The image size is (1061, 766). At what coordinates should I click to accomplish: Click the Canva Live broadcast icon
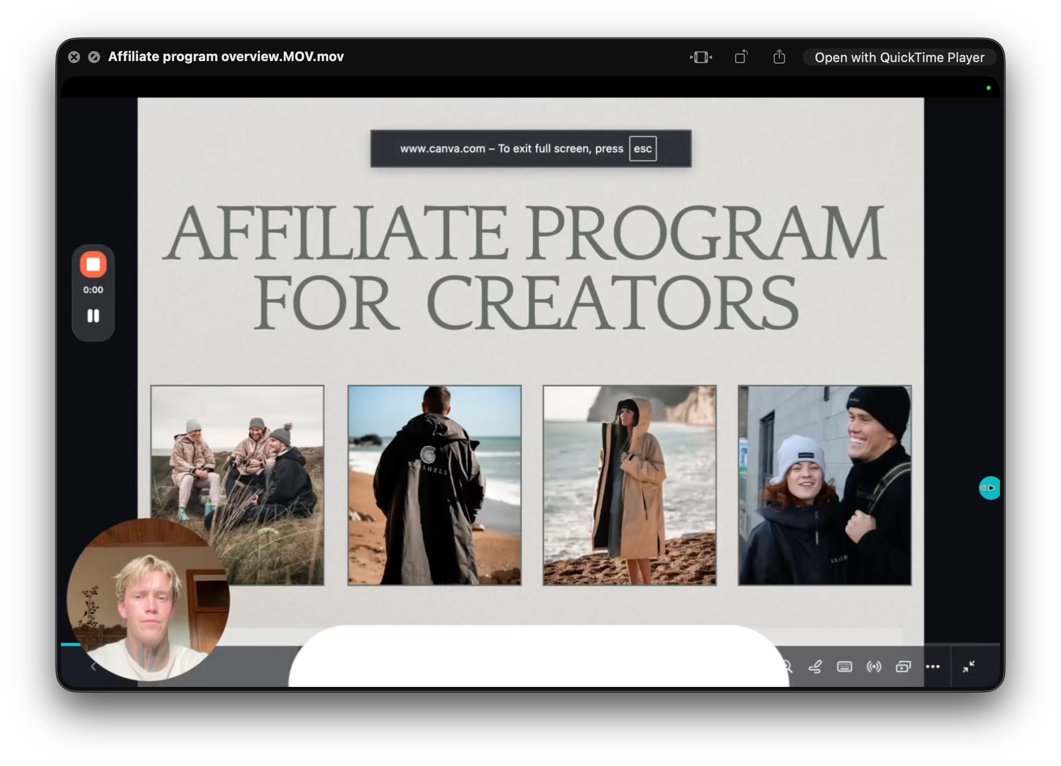pos(874,666)
